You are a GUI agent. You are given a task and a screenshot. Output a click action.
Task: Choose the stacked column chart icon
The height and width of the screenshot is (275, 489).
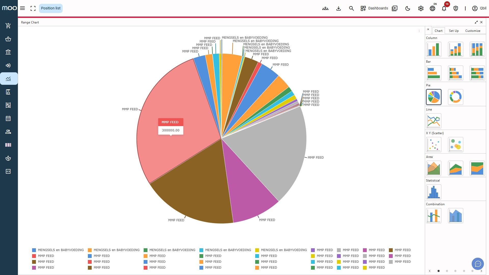pyautogui.click(x=455, y=49)
